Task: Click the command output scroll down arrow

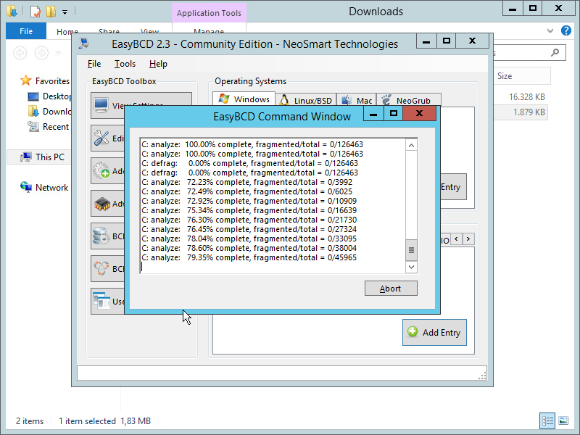Action: tap(411, 267)
